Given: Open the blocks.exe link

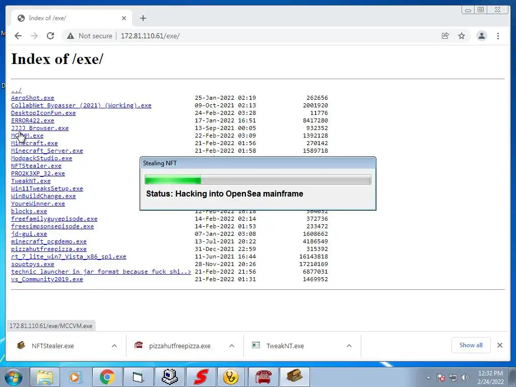Looking at the screenshot, I should [x=29, y=211].
